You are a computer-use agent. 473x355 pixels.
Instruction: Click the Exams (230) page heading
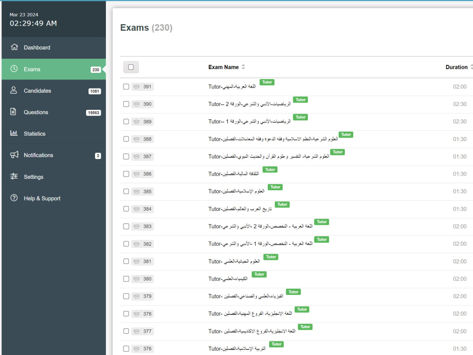146,28
